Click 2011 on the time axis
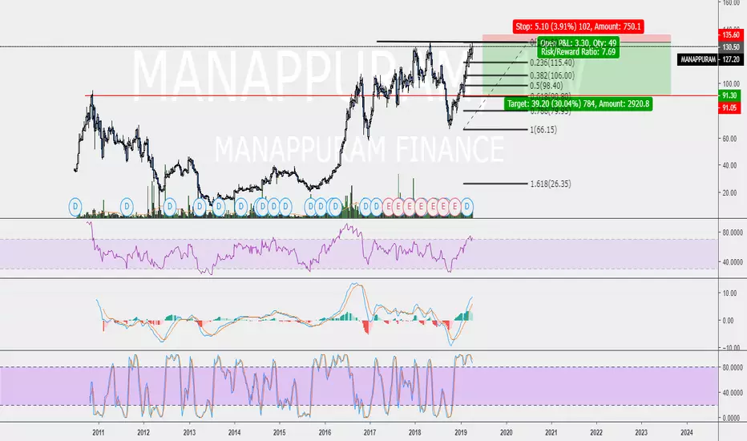This screenshot has height=441, width=747. (x=99, y=432)
